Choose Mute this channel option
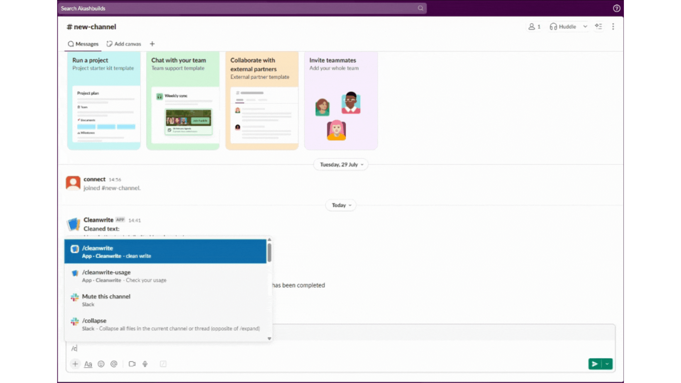This screenshot has width=681, height=383. (x=165, y=300)
